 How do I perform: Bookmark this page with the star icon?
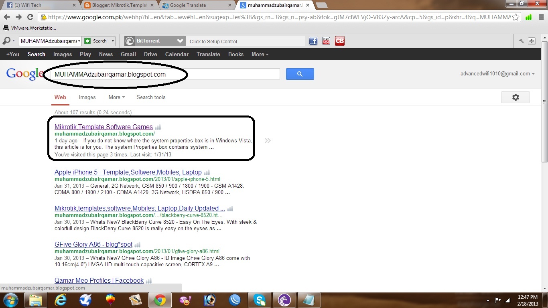[x=516, y=17]
